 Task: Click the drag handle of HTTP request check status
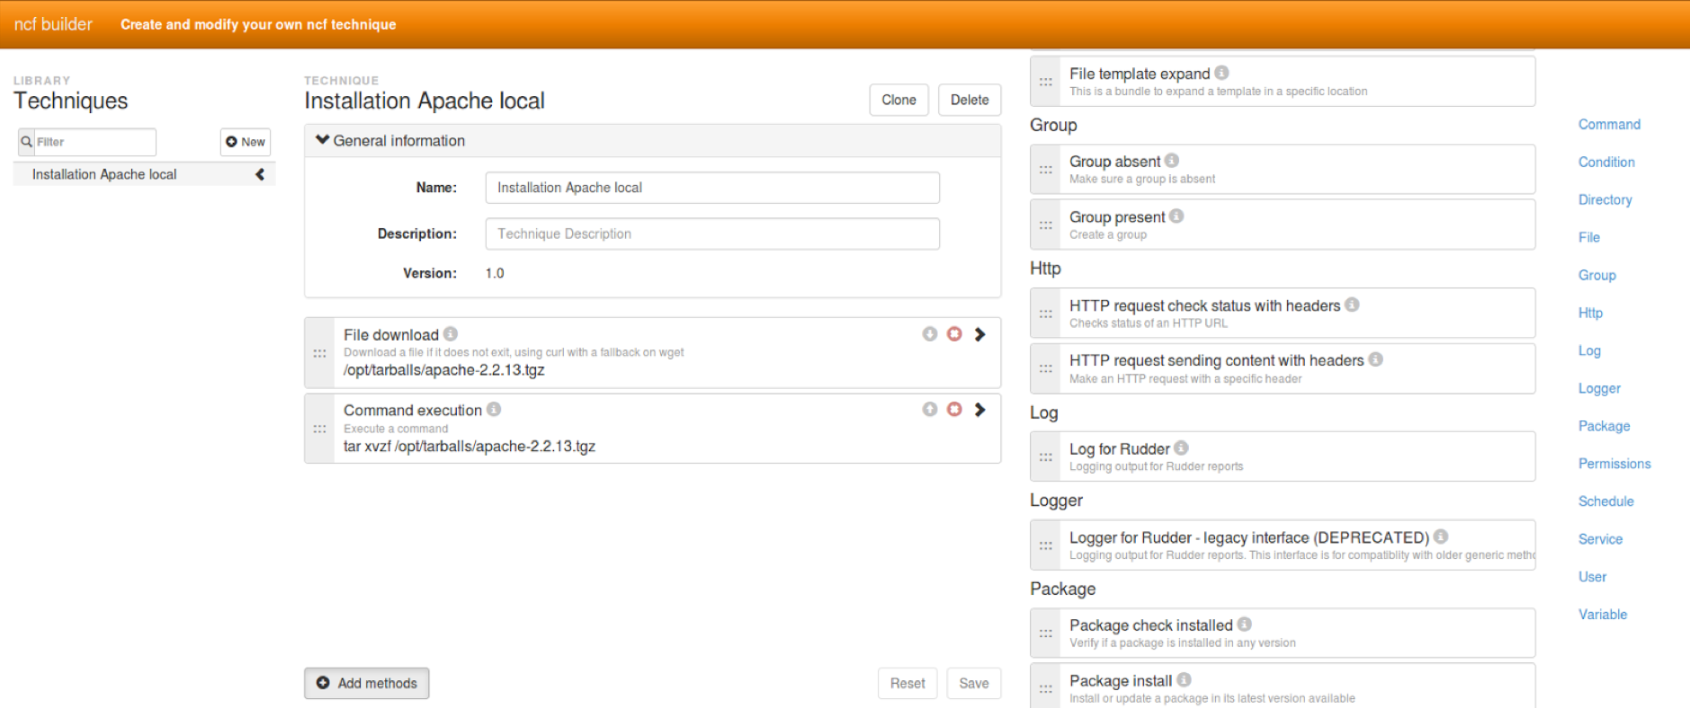[x=1045, y=314]
